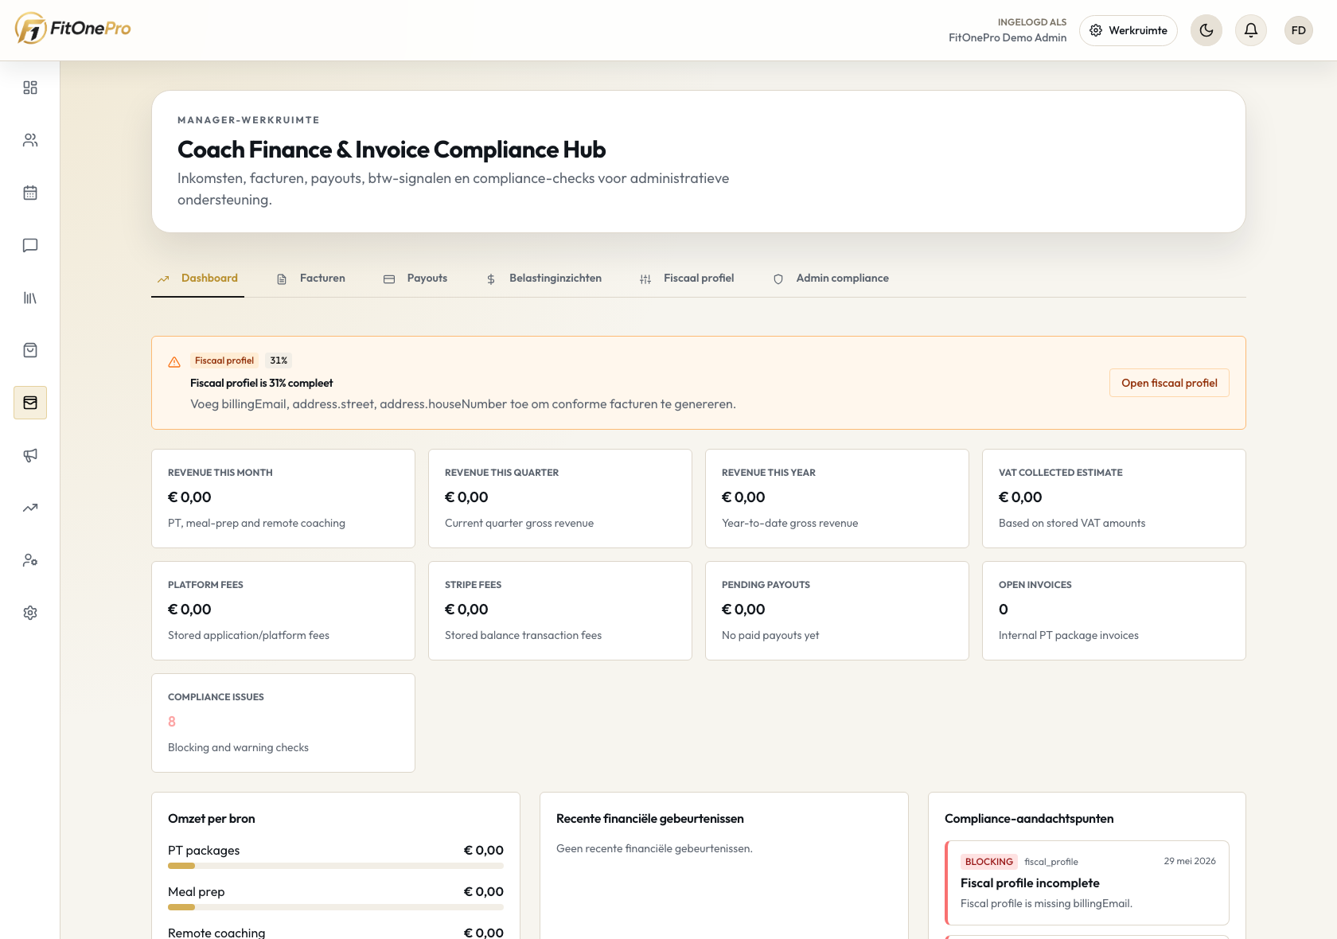Click the Omzet per bron heading
The width and height of the screenshot is (1337, 939).
pos(212,819)
